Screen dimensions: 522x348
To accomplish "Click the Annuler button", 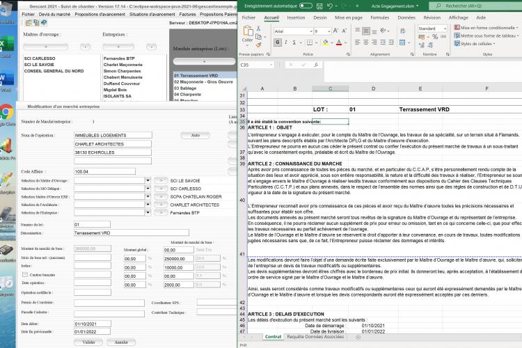I will coord(121,342).
